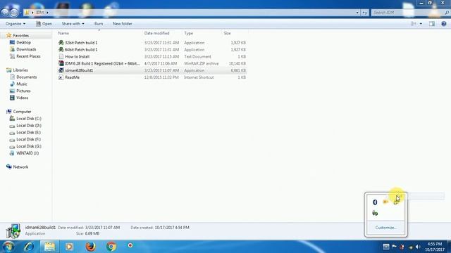Select the How to Install text document
This screenshot has width=451, height=253.
click(x=152, y=56)
